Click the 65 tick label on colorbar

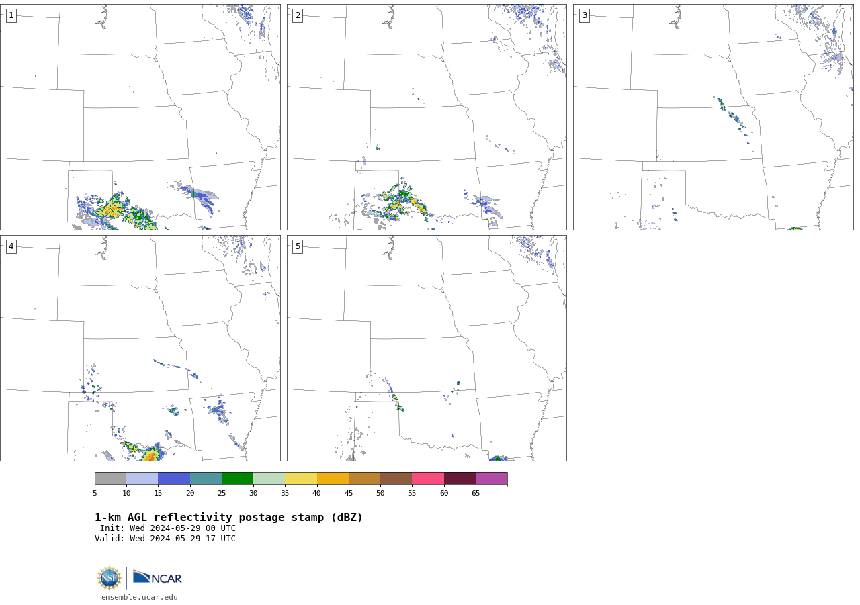click(476, 494)
